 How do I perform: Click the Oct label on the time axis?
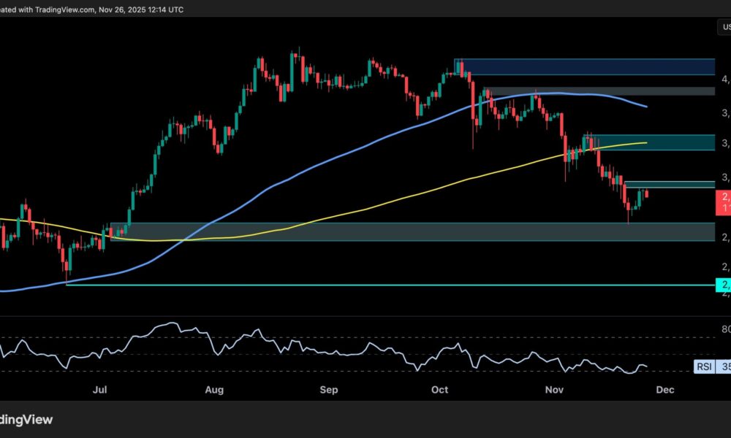[x=439, y=390]
